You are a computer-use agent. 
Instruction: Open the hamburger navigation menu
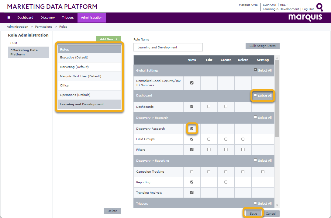pos(9,18)
